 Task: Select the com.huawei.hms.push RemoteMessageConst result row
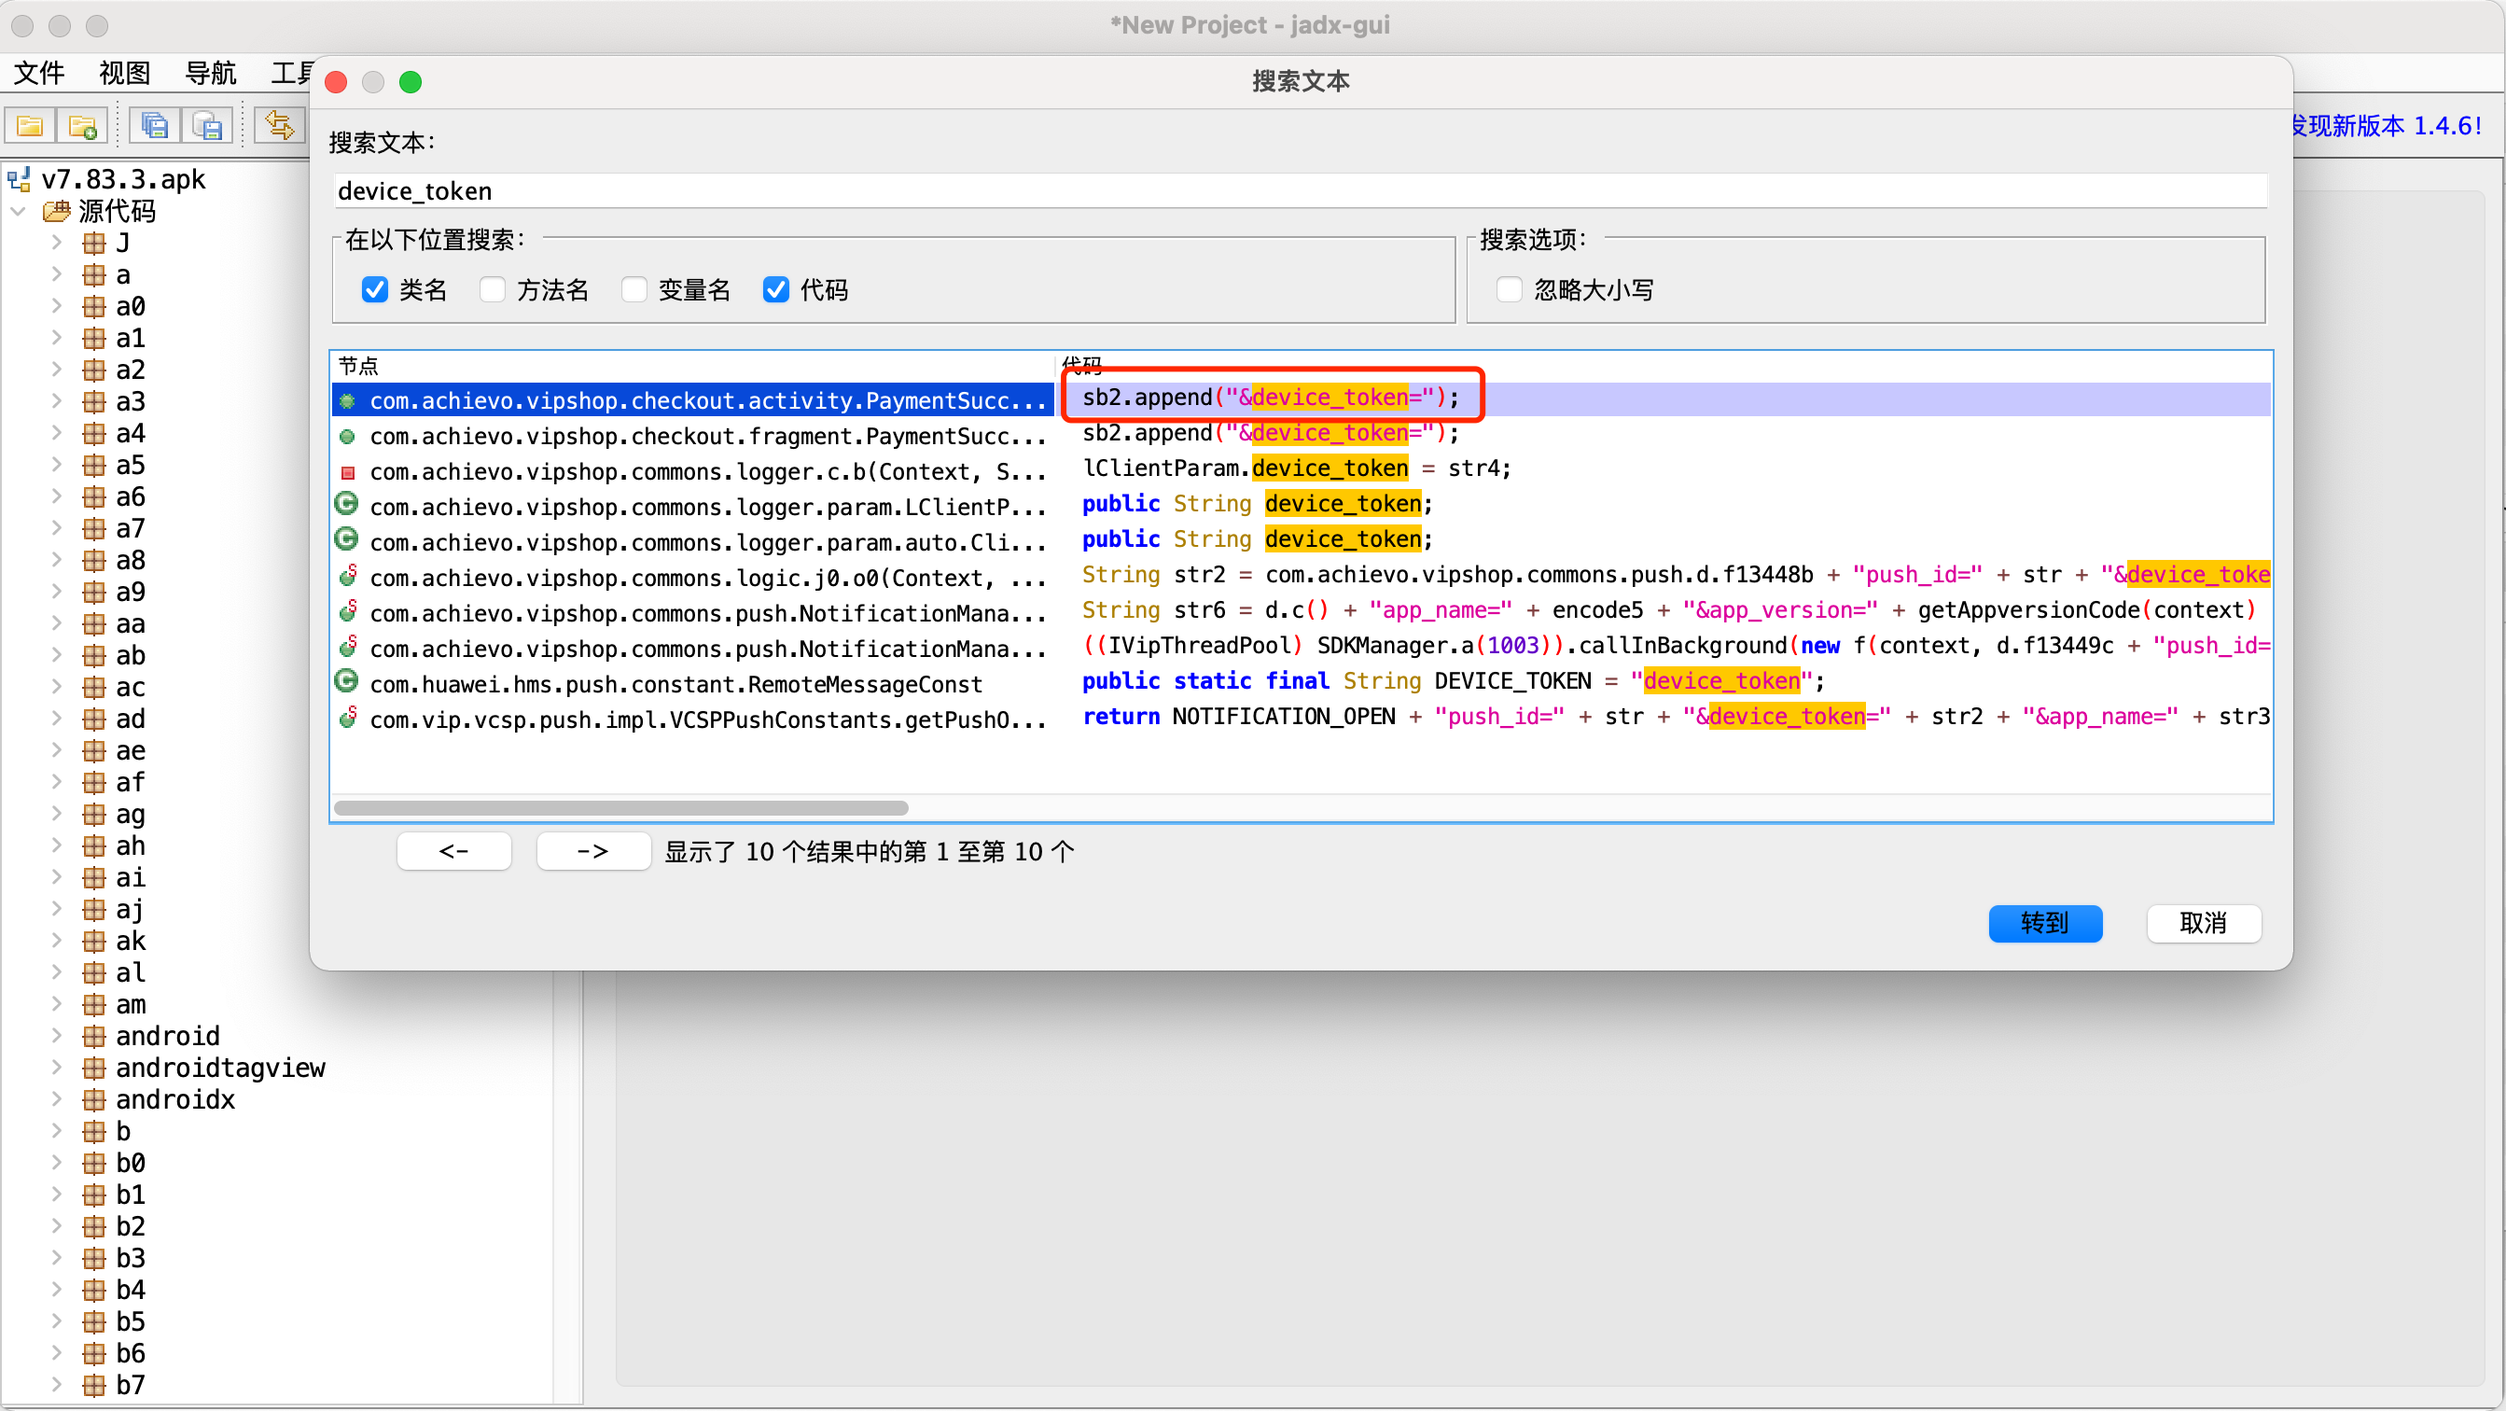pyautogui.click(x=1301, y=683)
